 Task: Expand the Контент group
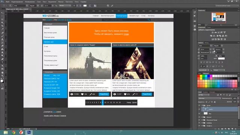click(x=202, y=117)
